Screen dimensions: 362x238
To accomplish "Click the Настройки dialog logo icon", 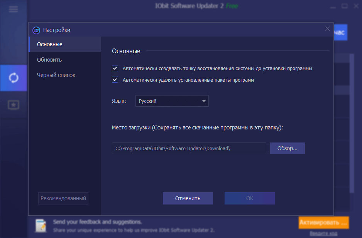I will (36, 30).
